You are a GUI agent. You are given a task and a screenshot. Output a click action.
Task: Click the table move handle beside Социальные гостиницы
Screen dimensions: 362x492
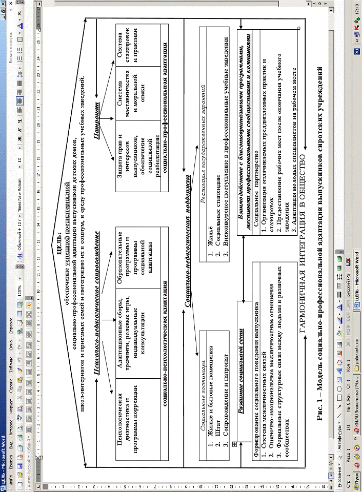click(234, 444)
